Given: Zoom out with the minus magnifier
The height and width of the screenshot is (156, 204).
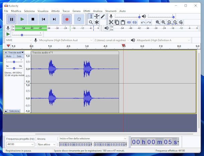Looking at the screenshot, I should pos(164,22).
